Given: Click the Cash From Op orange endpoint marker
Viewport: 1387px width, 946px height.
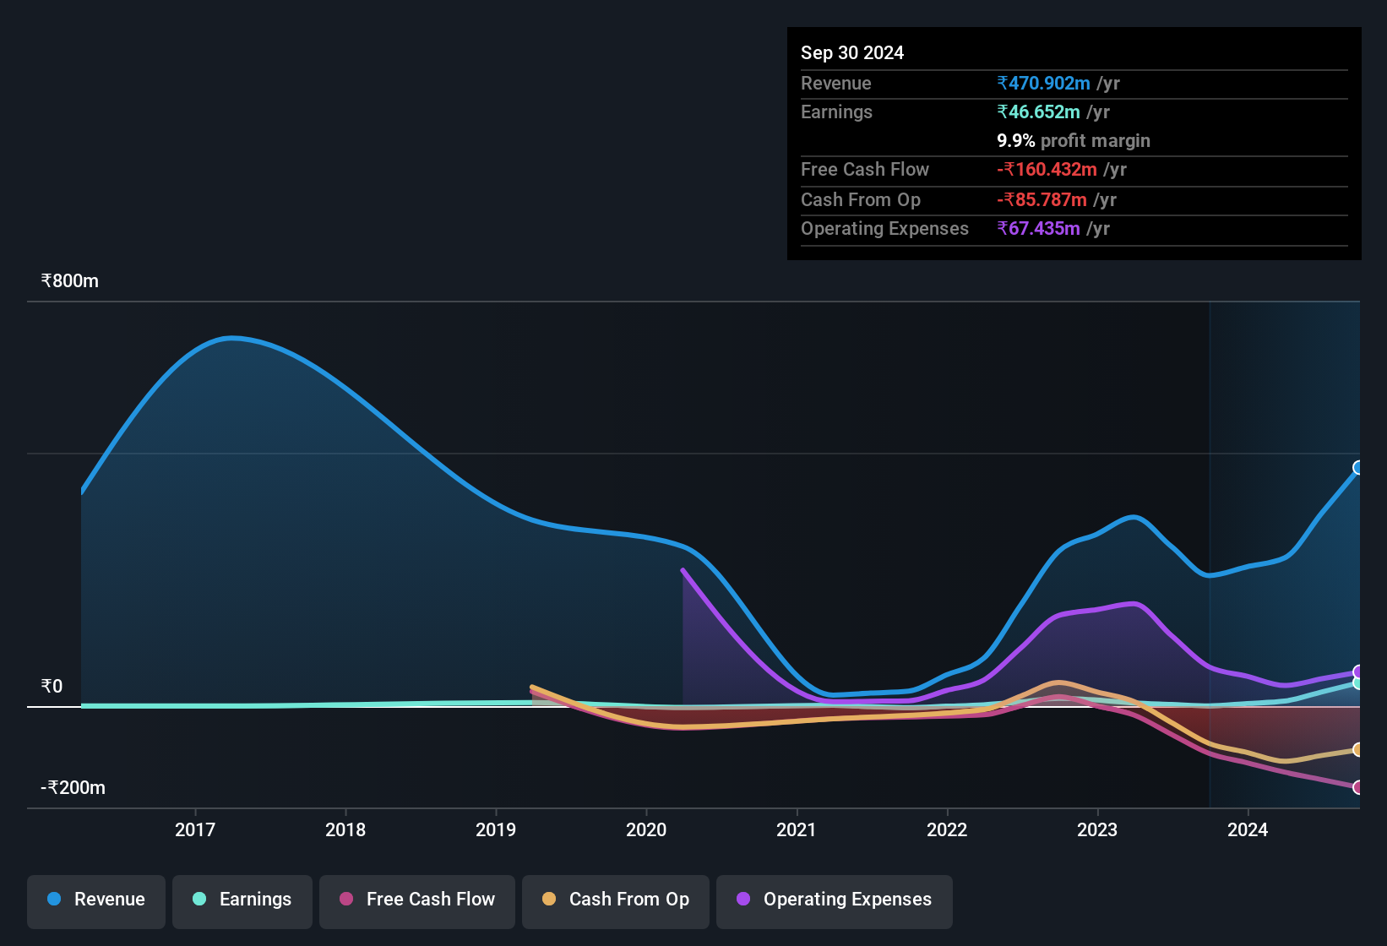Looking at the screenshot, I should coord(1358,749).
